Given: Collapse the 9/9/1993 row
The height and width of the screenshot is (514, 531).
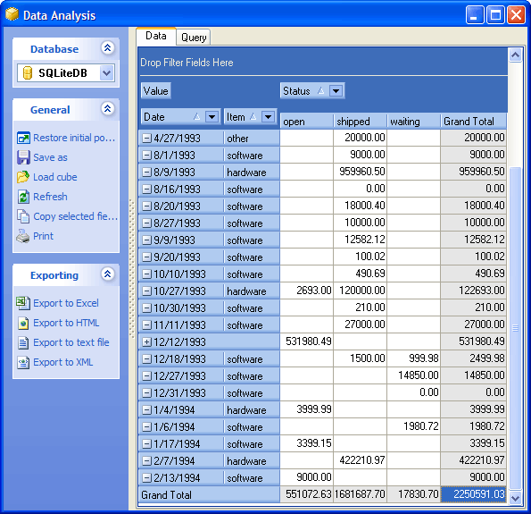Looking at the screenshot, I should 146,240.
